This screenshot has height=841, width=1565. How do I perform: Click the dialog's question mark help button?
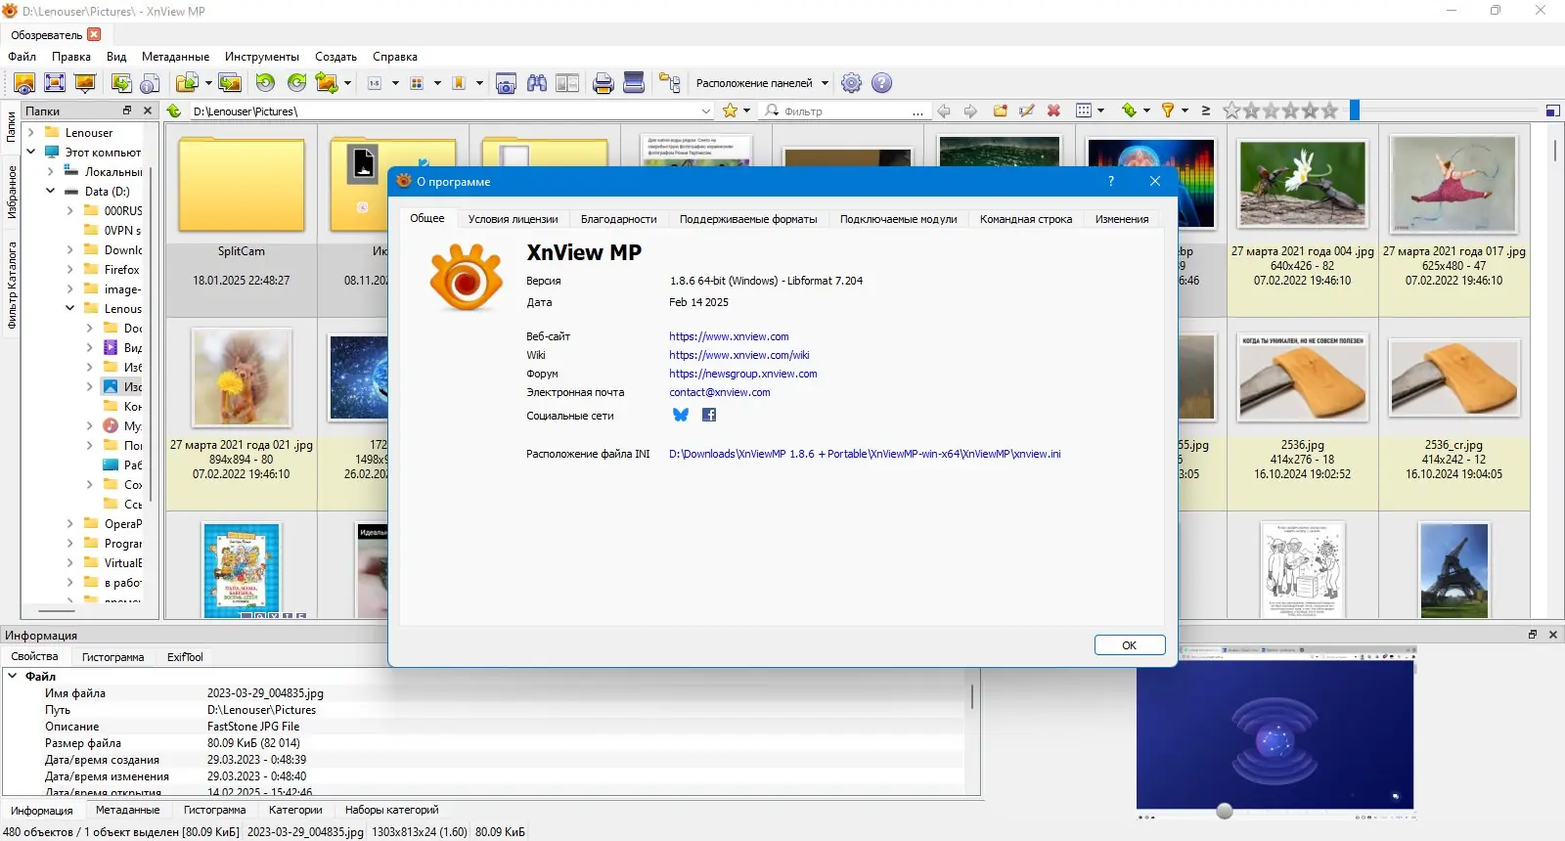pyautogui.click(x=1111, y=181)
